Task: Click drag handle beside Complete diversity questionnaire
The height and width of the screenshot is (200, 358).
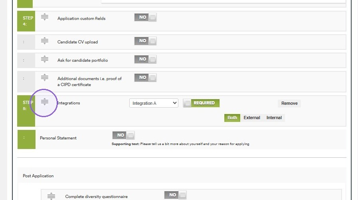Action: point(51,196)
